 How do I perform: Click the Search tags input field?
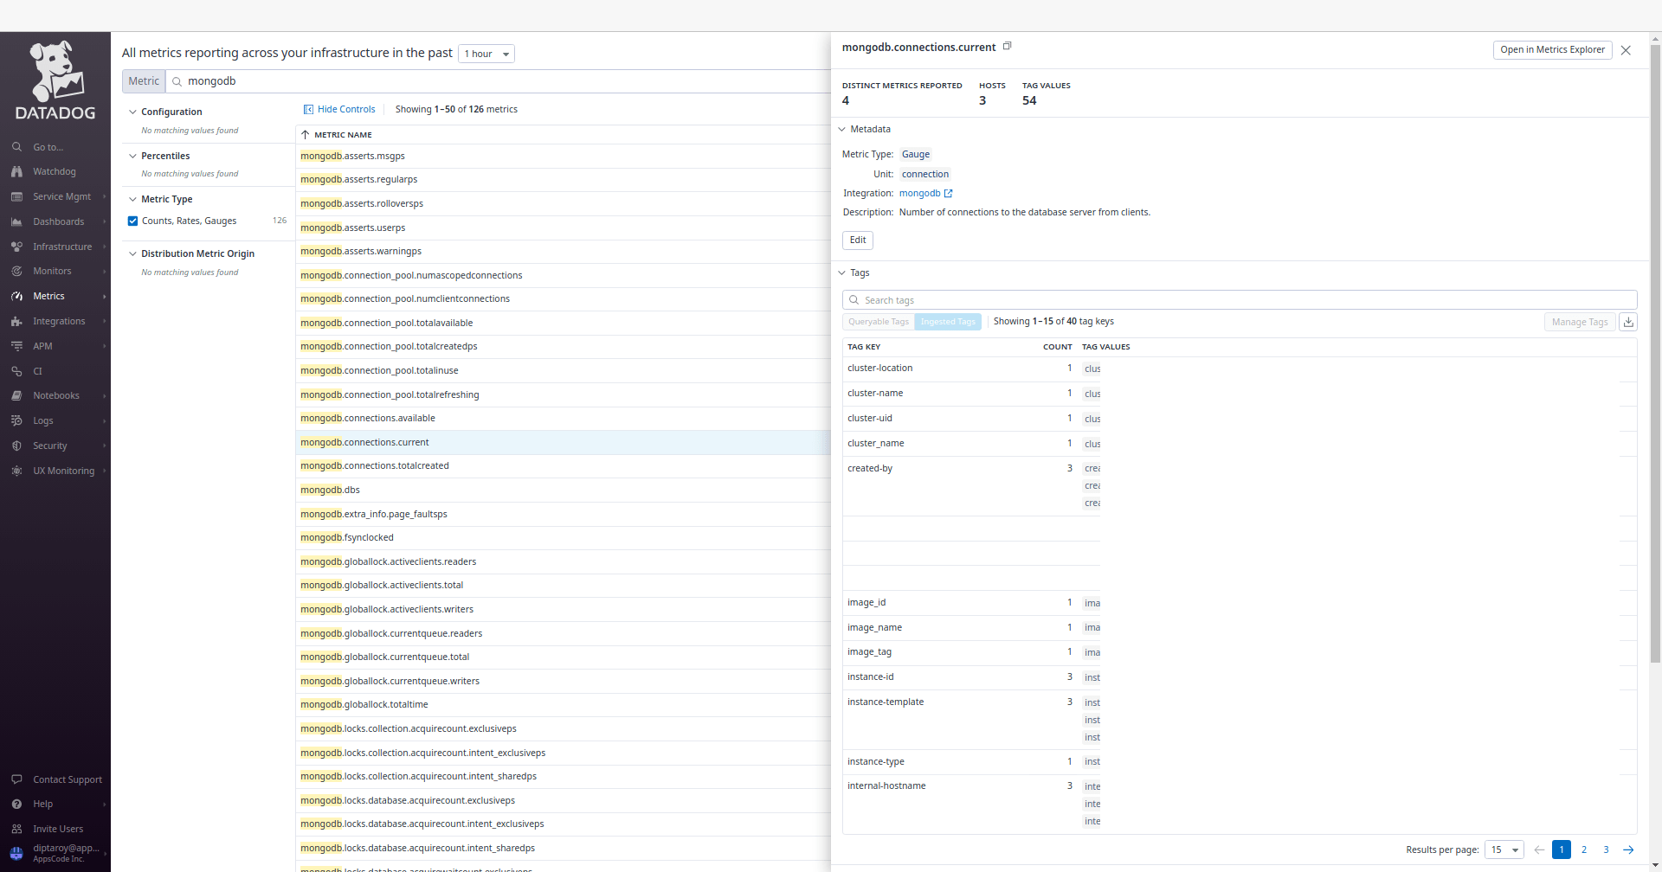(1039, 299)
